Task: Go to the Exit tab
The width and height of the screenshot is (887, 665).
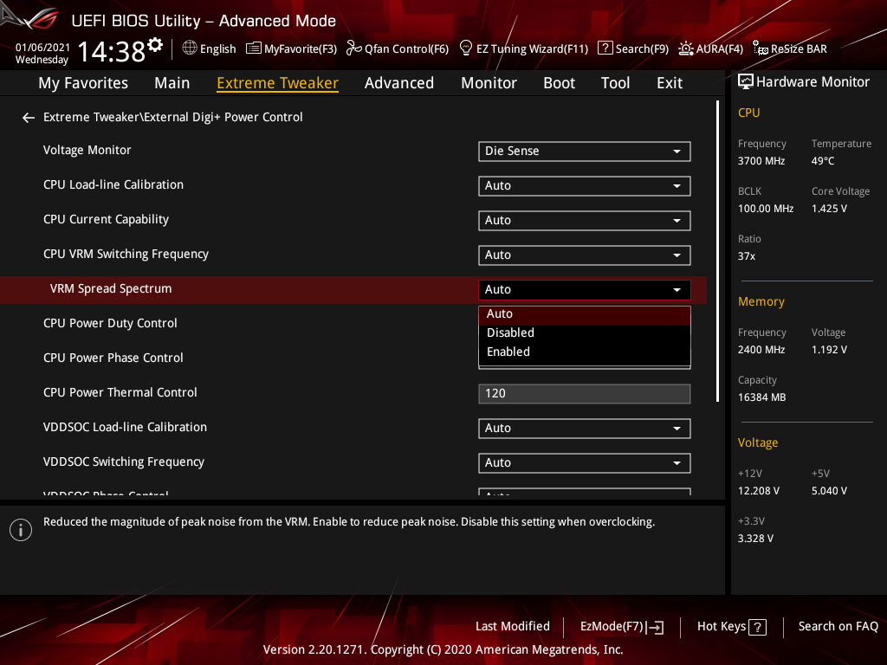Action: coord(670,83)
